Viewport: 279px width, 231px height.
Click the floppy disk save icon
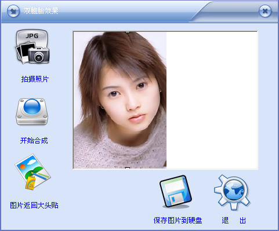[176, 192]
